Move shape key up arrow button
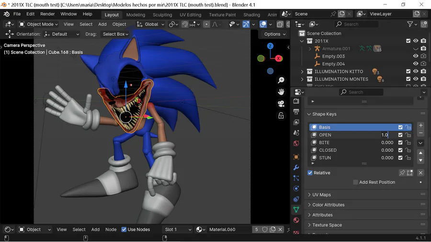 click(420, 153)
